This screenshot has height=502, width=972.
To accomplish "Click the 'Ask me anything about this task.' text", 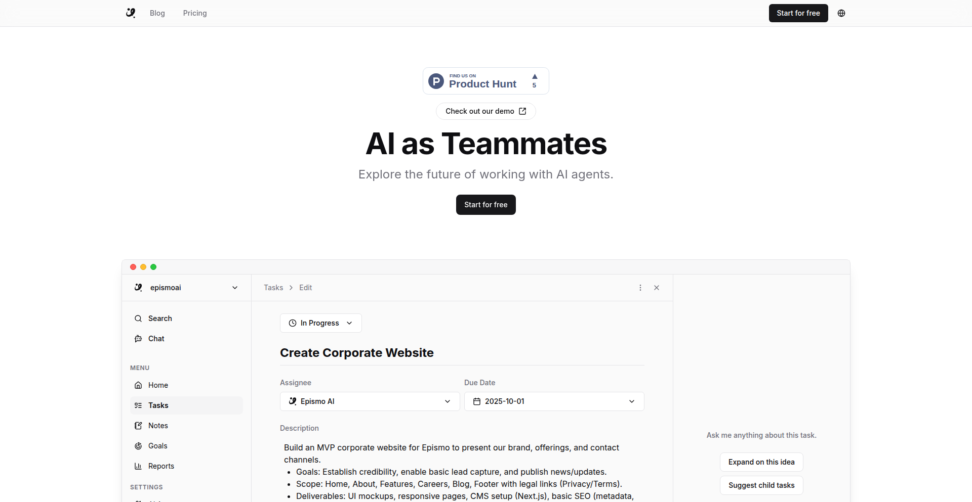I will [x=761, y=435].
